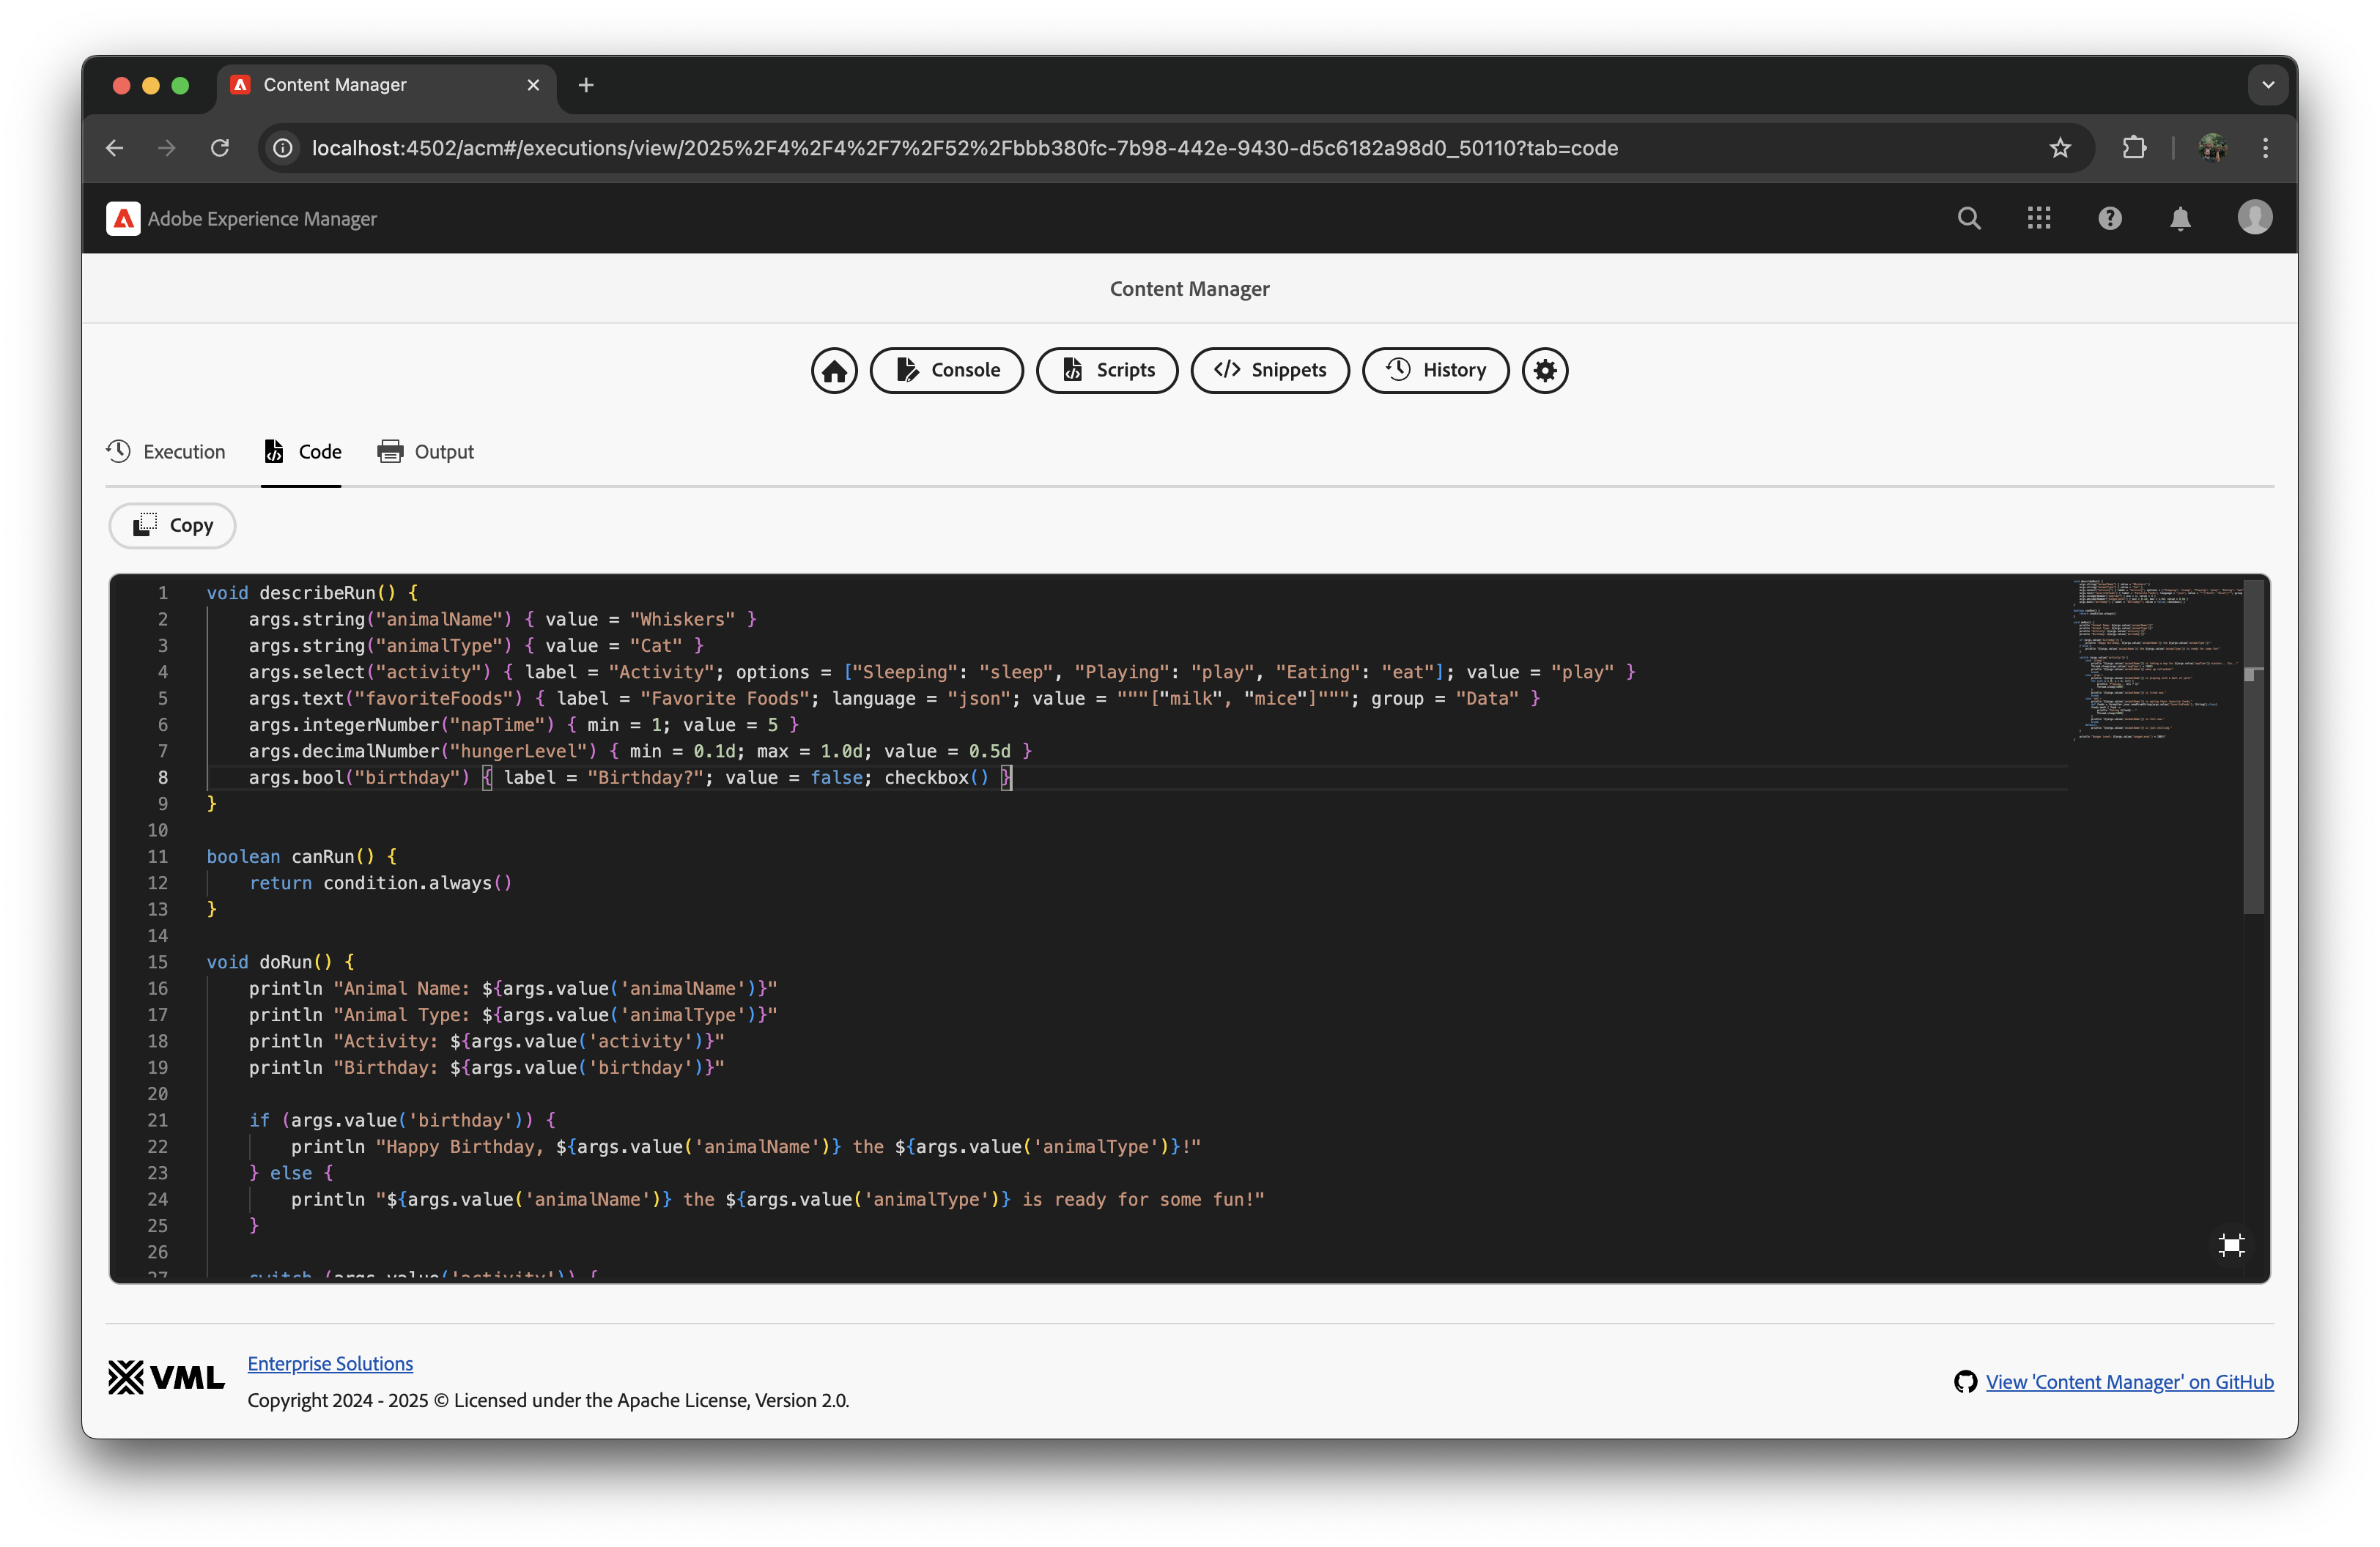Click 'boolean canRun() {' code line
The width and height of the screenshot is (2380, 1547).
coord(302,856)
